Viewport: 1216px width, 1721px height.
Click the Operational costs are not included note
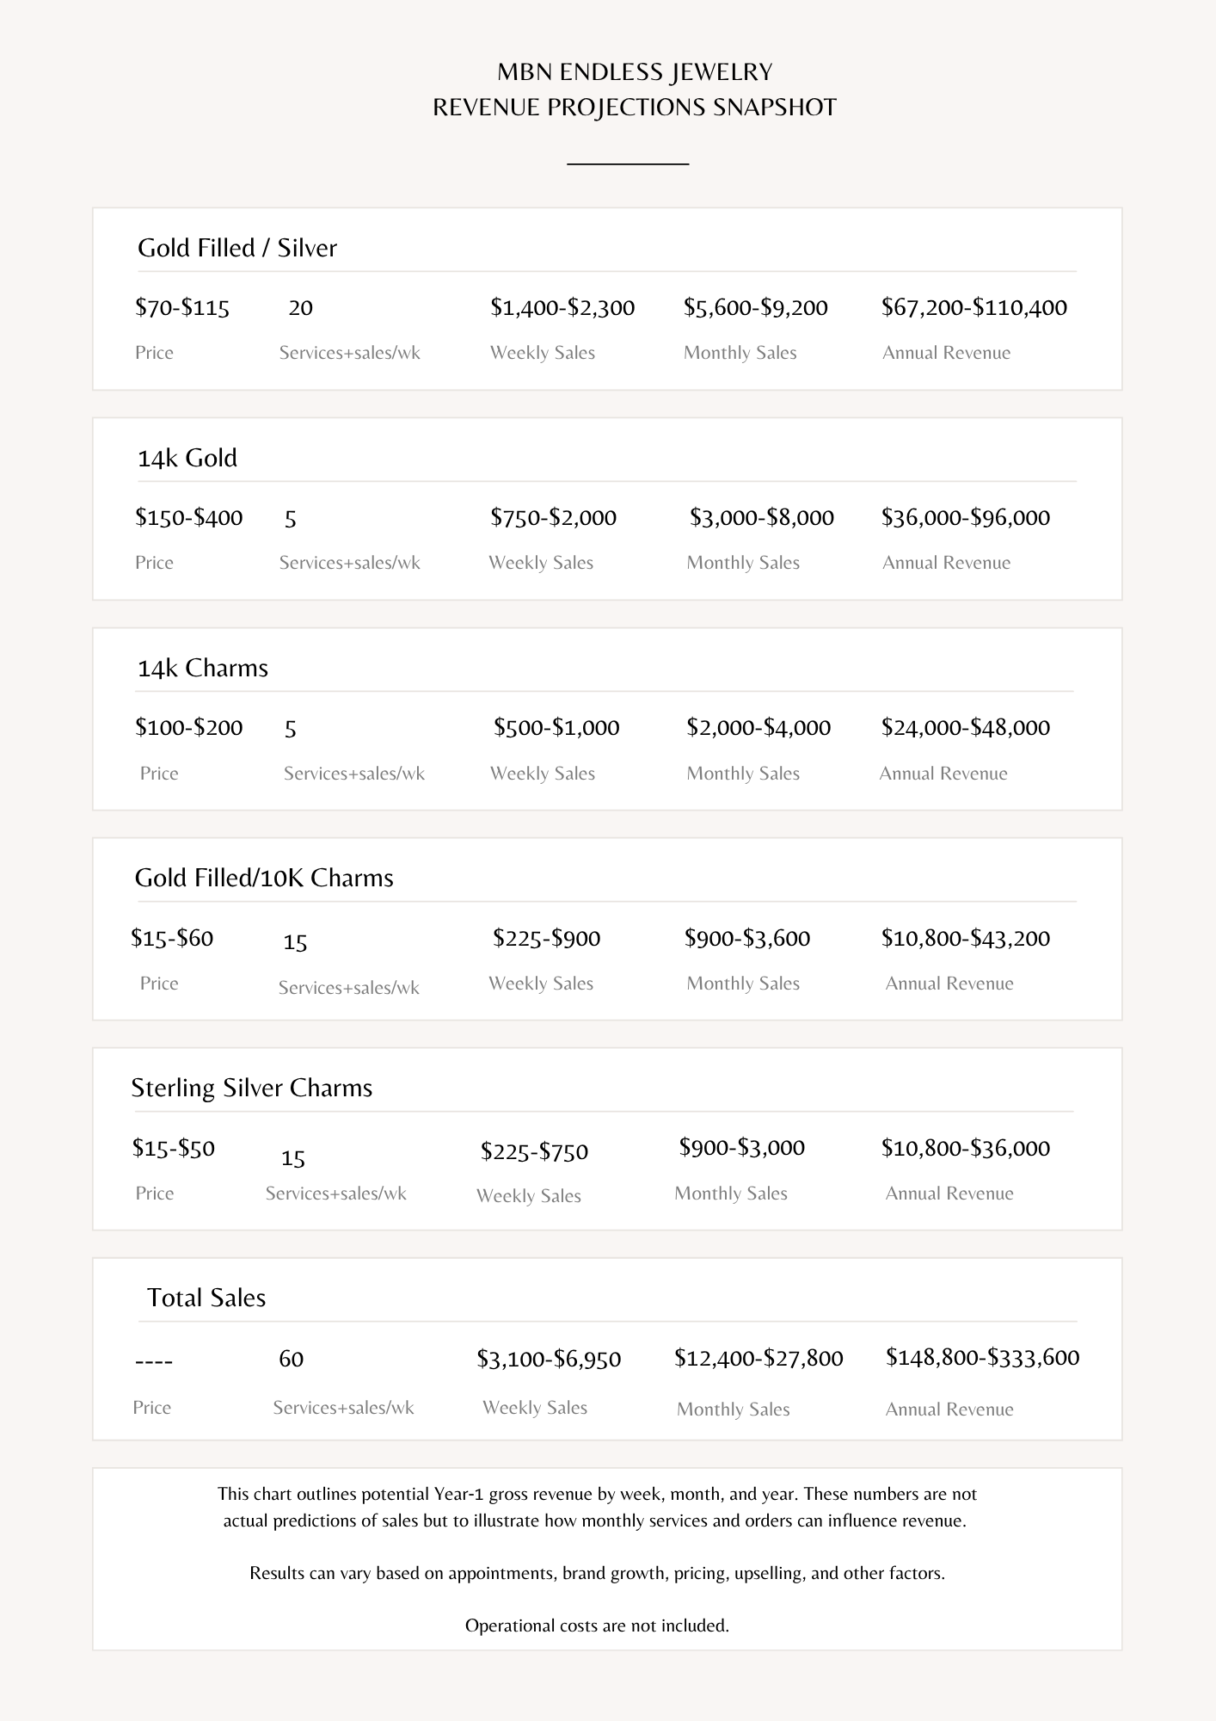[x=597, y=1625]
